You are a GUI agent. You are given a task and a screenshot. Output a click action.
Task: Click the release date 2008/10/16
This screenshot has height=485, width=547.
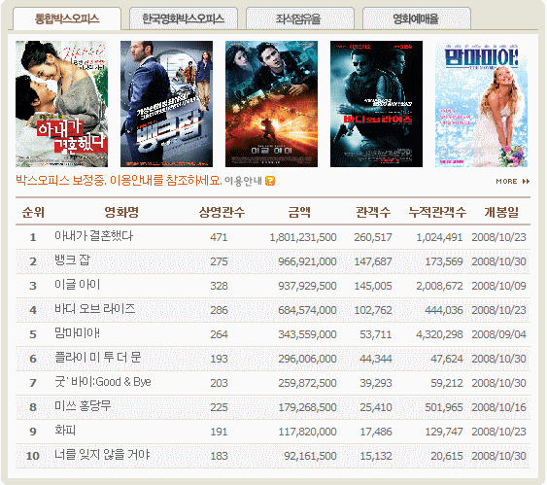click(x=498, y=407)
